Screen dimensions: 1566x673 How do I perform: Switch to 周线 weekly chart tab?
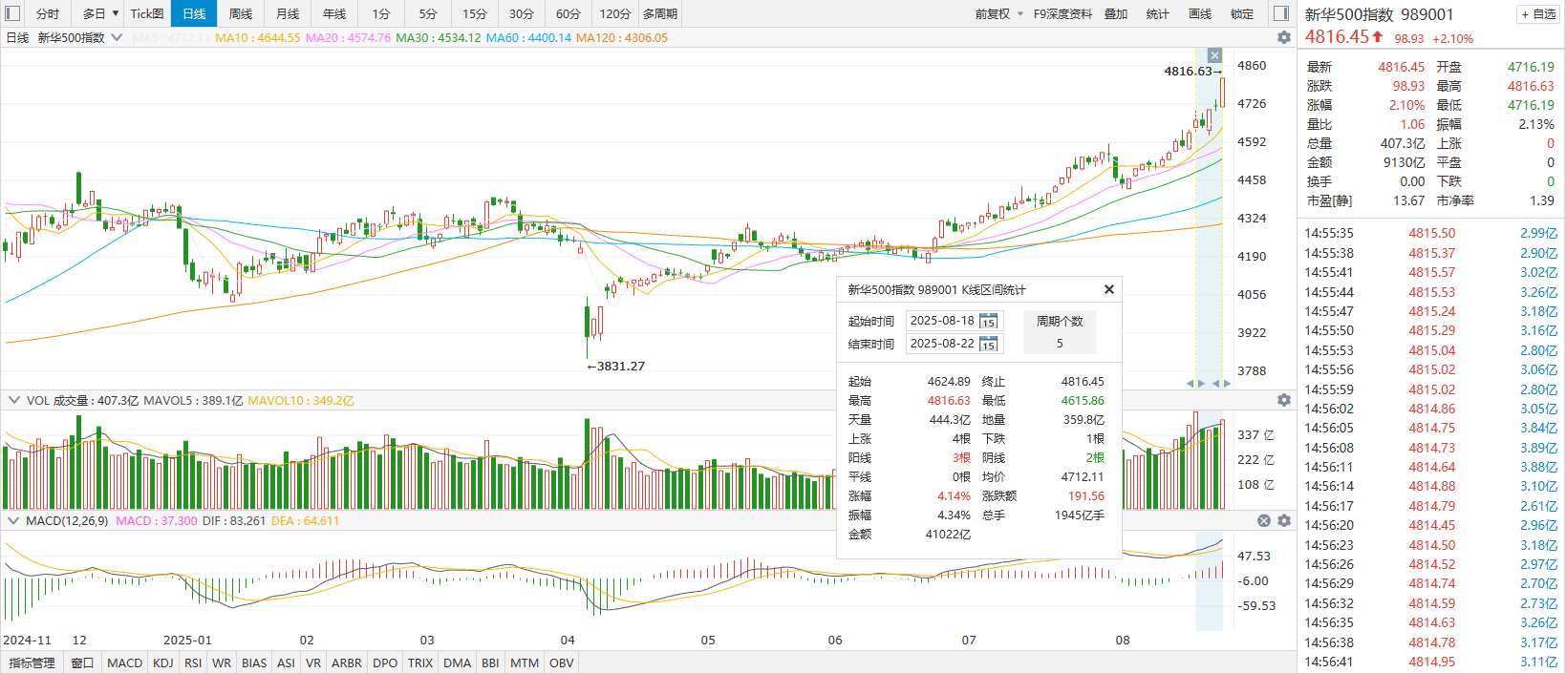pyautogui.click(x=241, y=13)
